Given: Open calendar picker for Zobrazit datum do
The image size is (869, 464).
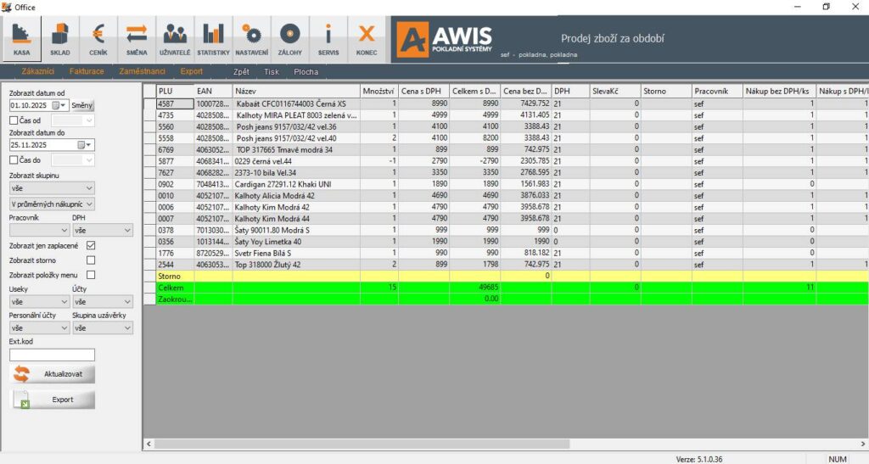Looking at the screenshot, I should [x=85, y=145].
